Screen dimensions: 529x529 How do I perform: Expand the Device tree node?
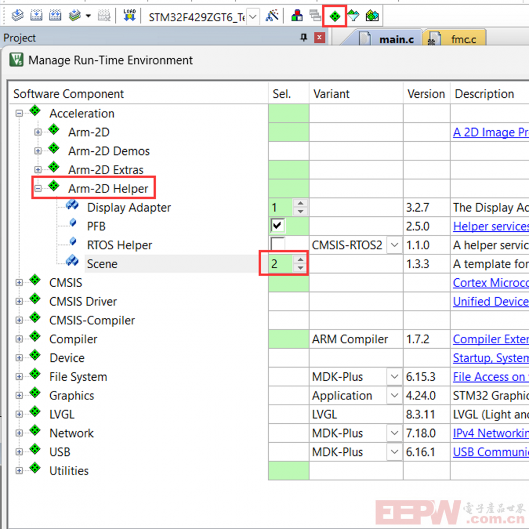pyautogui.click(x=19, y=358)
